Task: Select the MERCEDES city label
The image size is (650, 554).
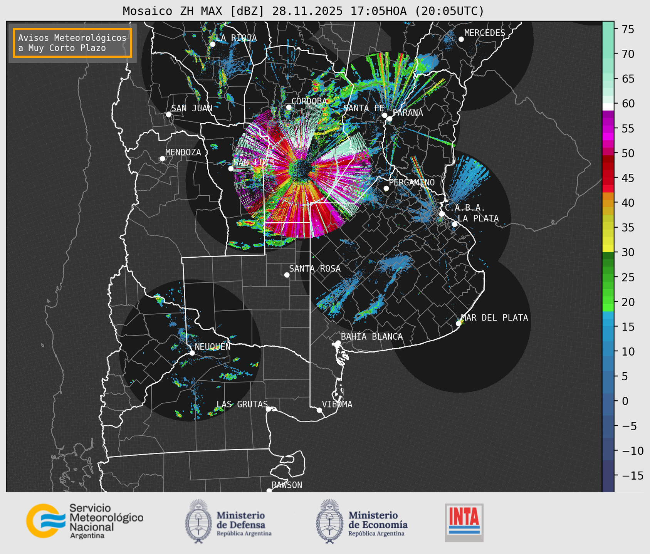Action: point(485,33)
